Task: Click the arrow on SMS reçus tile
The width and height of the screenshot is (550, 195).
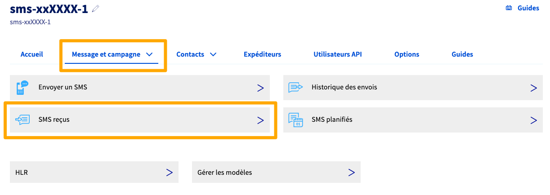Action: (260, 120)
